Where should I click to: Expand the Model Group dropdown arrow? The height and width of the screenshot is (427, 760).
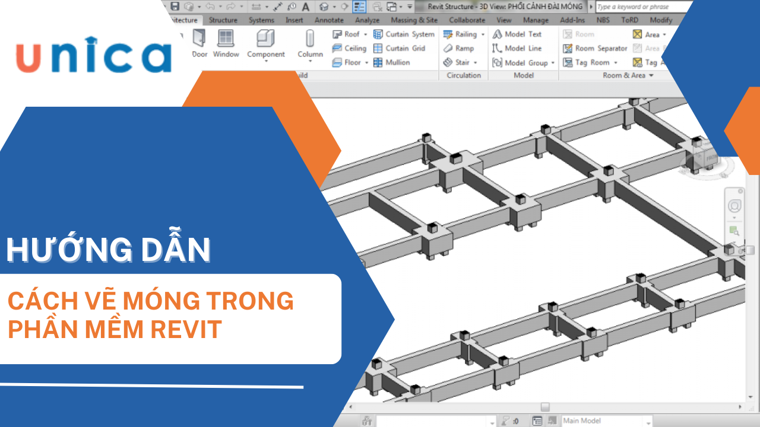pos(553,62)
